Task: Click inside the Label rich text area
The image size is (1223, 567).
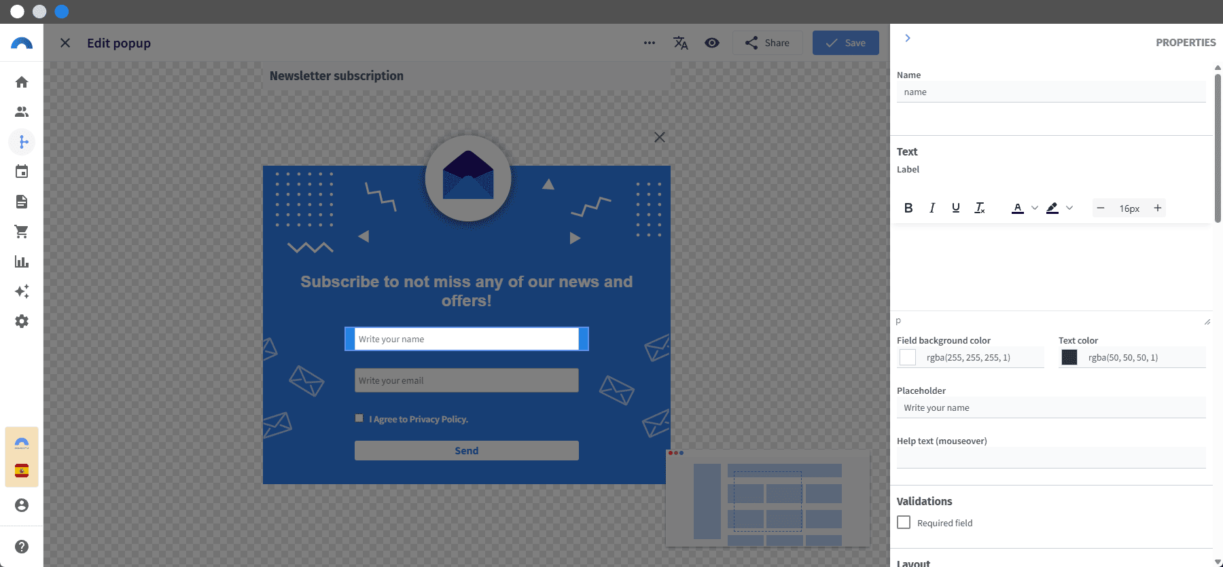Action: pos(1051,267)
